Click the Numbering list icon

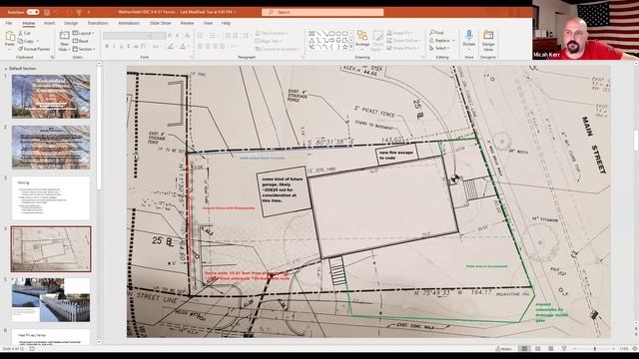point(212,36)
